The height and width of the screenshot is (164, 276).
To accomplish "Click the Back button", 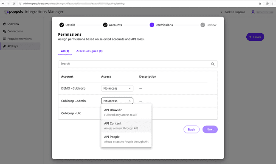I will [x=192, y=129].
